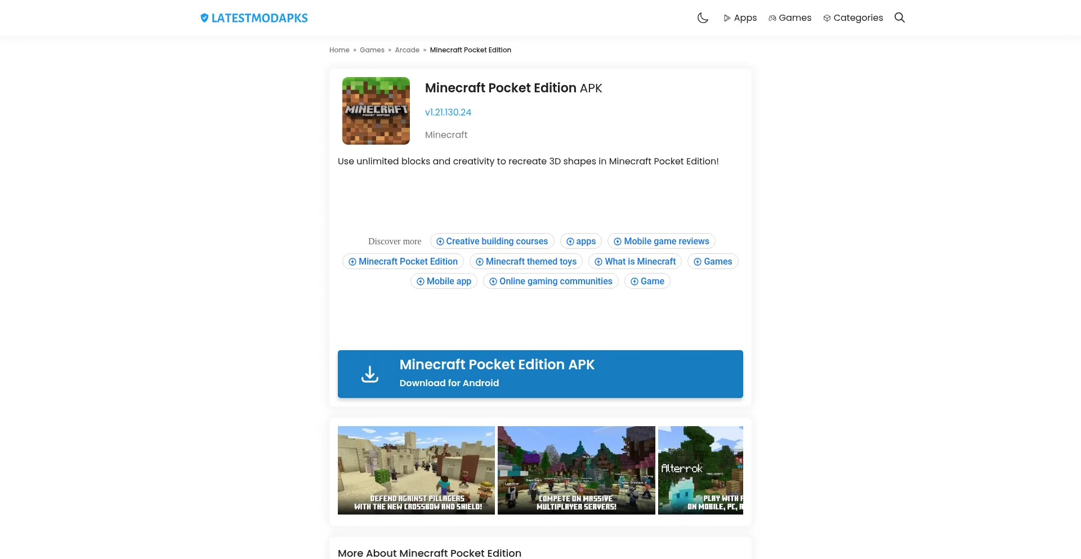Viewport: 1081px width, 559px height.
Task: Open Online gaming communities tag
Action: [551, 281]
